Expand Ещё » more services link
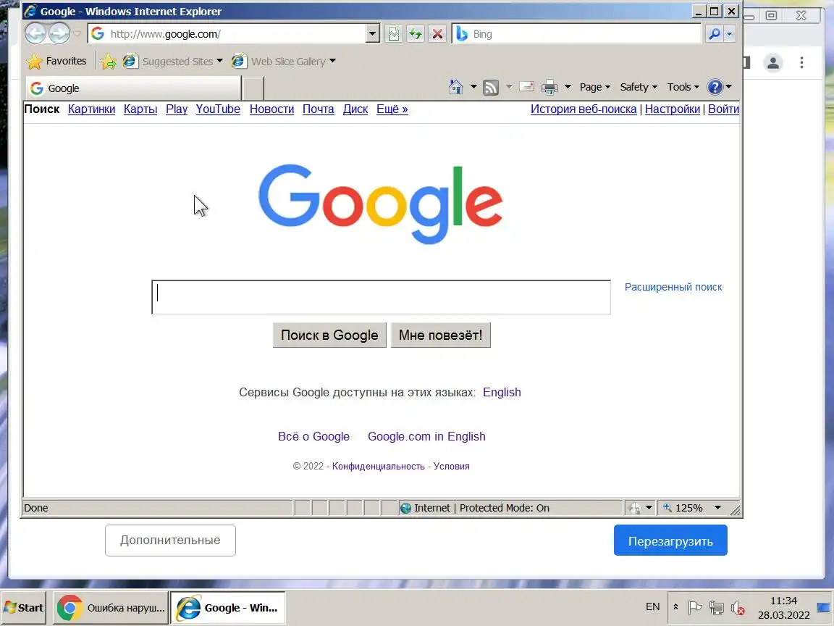This screenshot has height=626, width=834. (x=392, y=109)
